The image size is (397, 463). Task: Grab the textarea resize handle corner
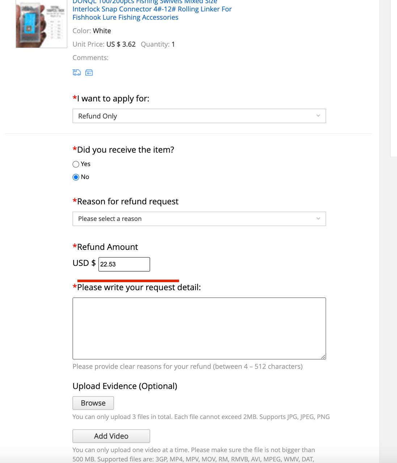tap(324, 357)
